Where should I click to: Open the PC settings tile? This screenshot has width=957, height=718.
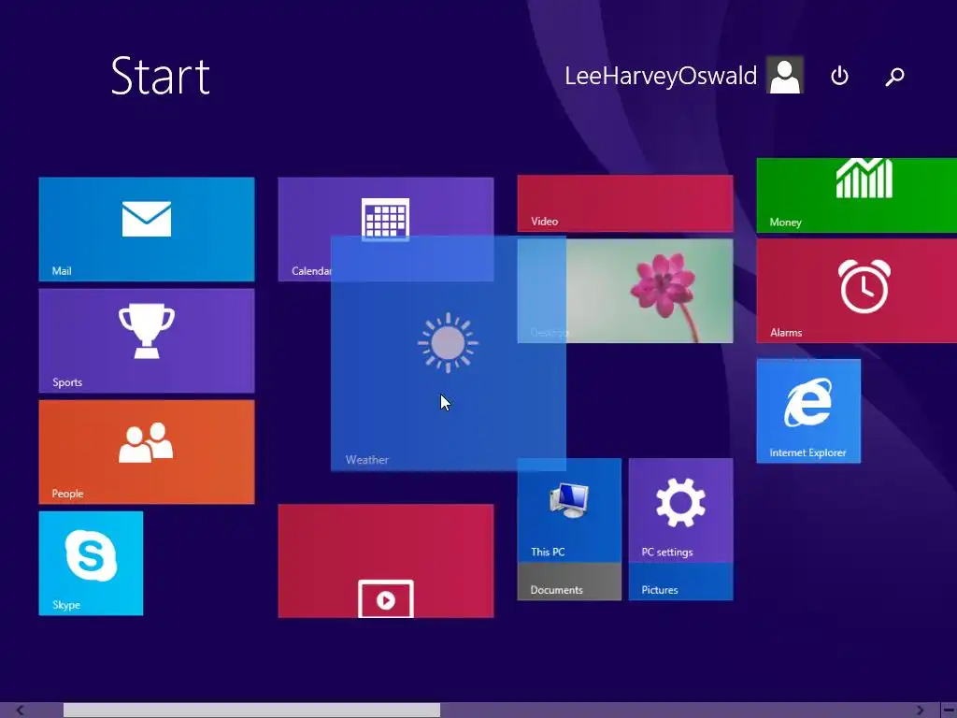coord(680,510)
